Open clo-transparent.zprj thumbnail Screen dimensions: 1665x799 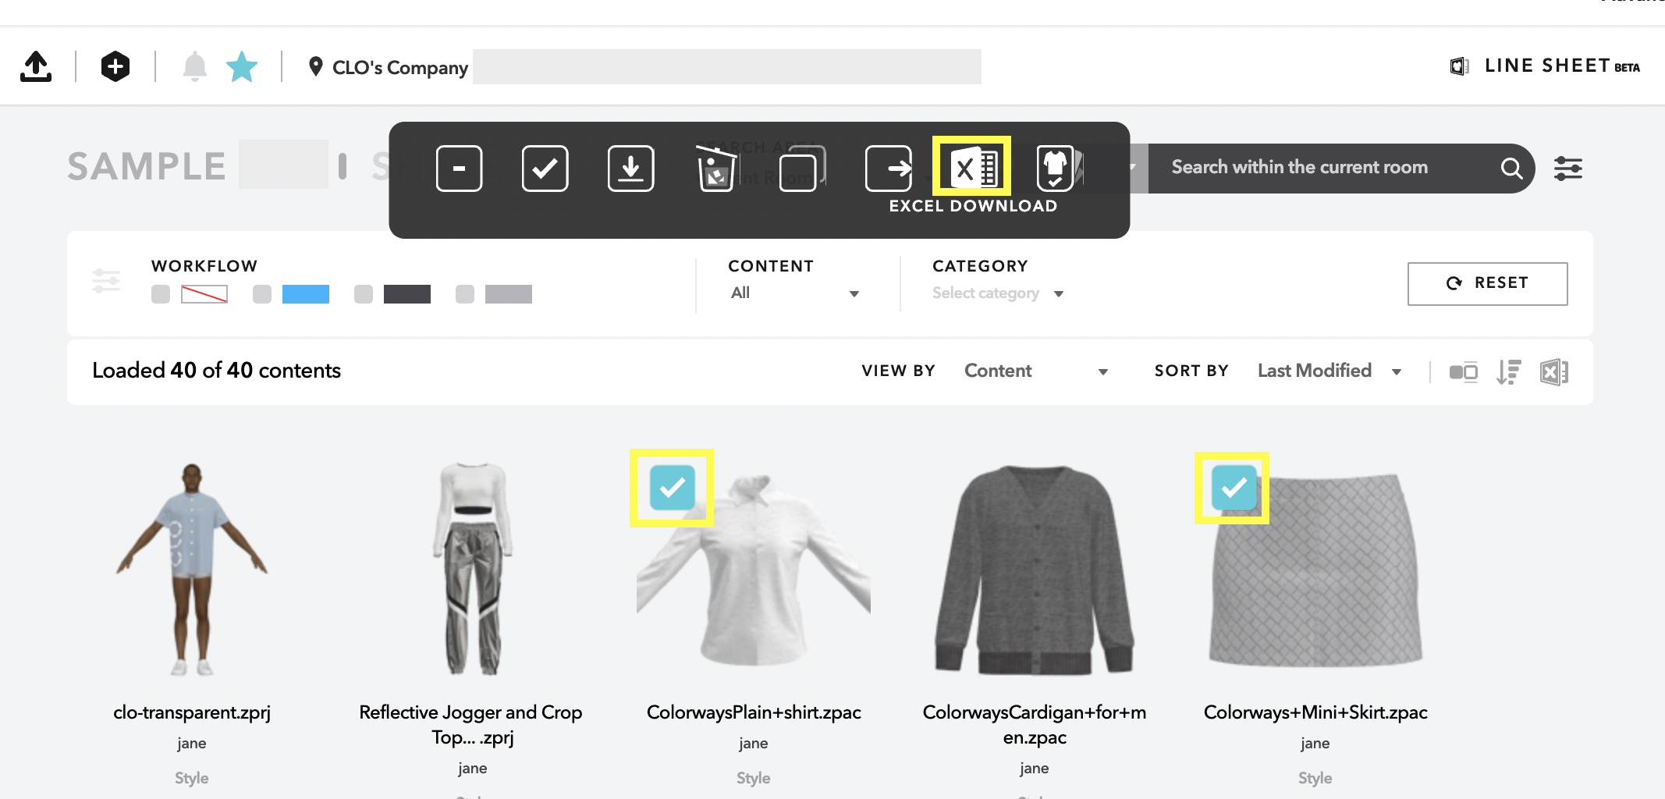192,570
